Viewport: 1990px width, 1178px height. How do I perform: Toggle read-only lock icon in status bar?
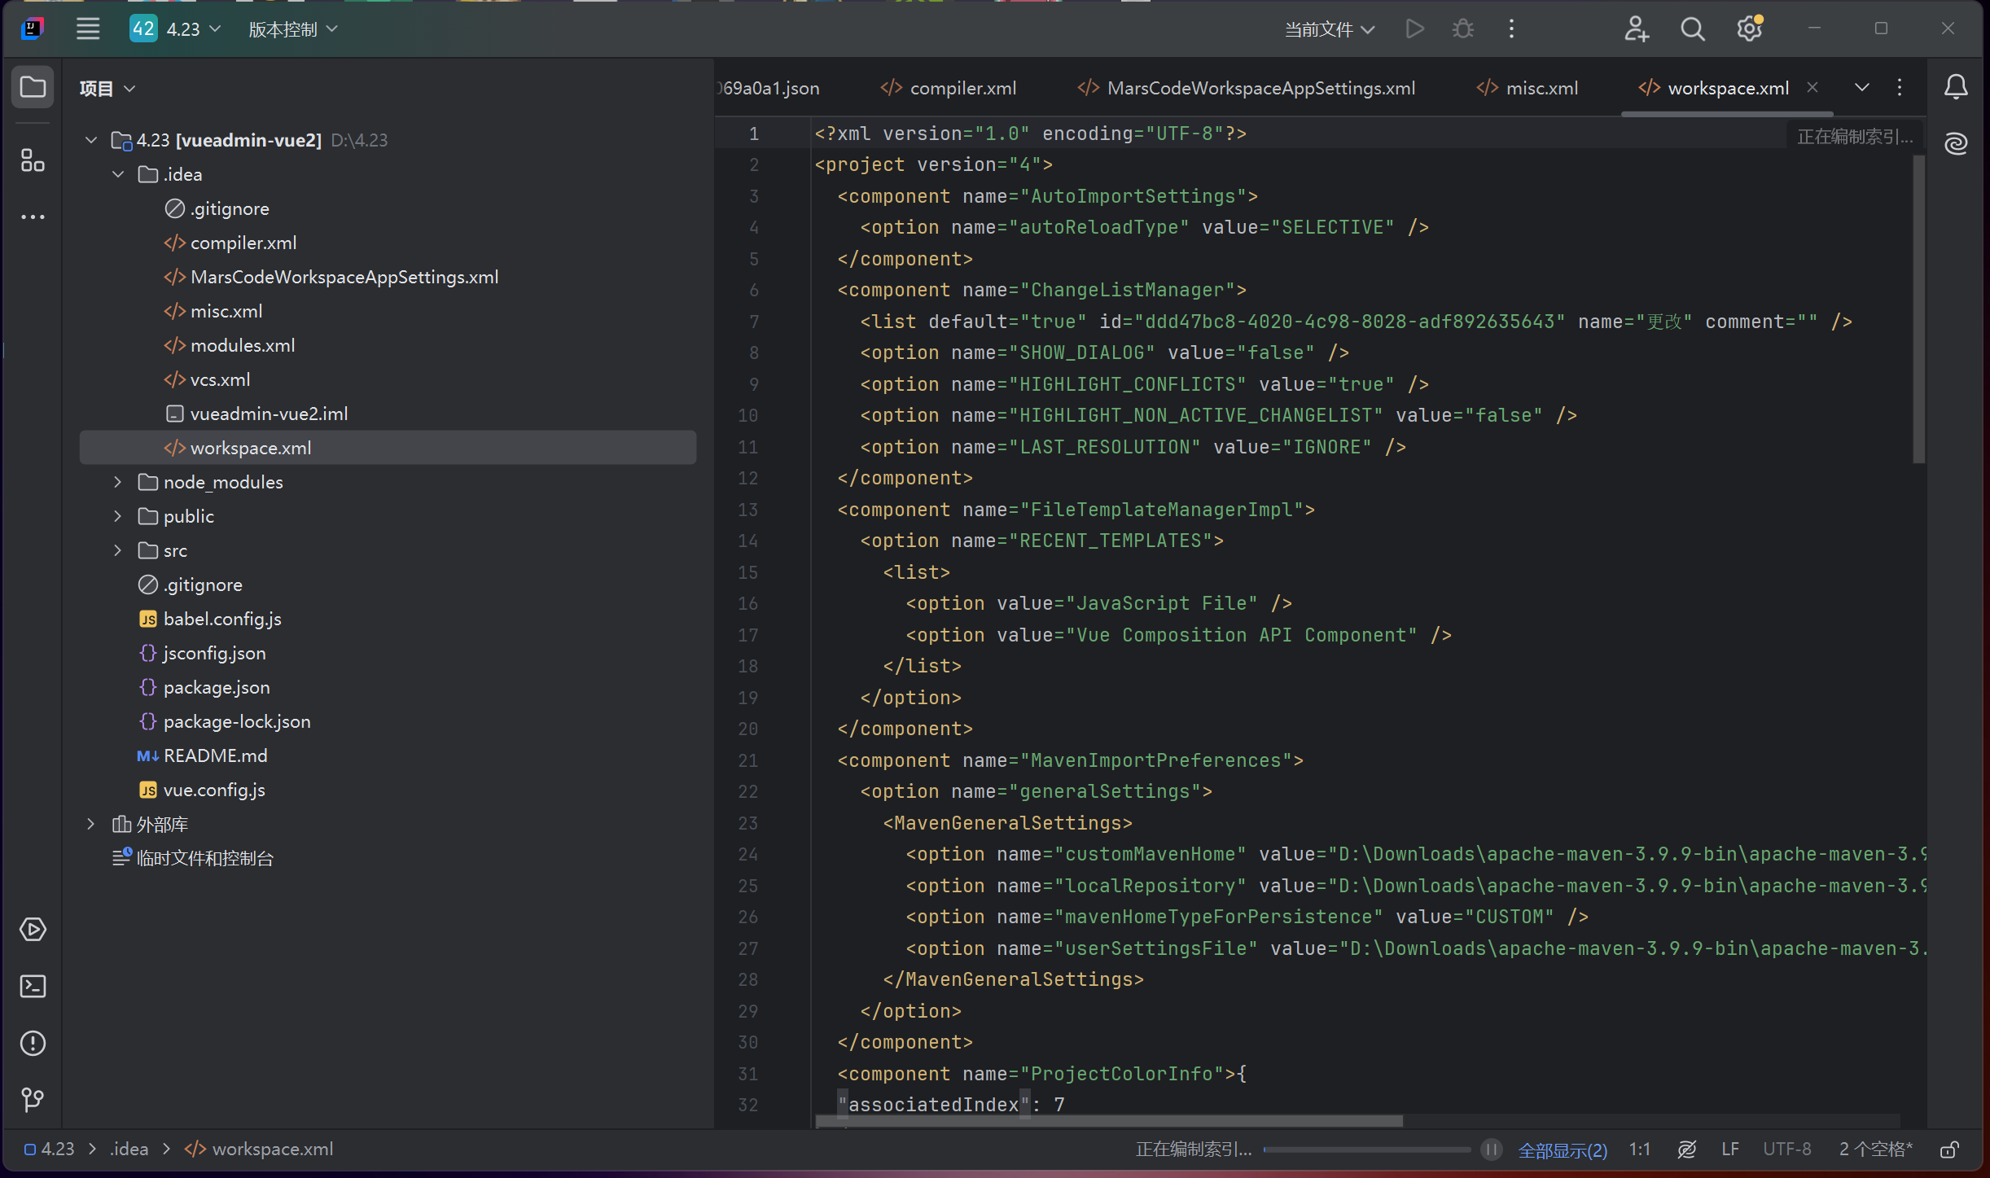coord(1949,1150)
